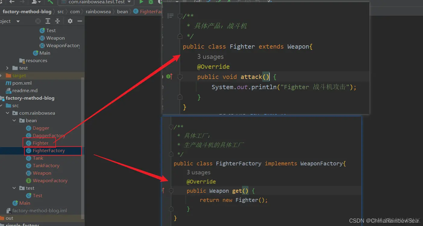Open the com.rainbowsea.test.Test run configuration dropdown
This screenshot has height=226, width=423.
point(129,2)
